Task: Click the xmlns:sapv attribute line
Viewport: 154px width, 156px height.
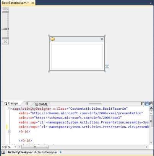Action: coord(84,127)
